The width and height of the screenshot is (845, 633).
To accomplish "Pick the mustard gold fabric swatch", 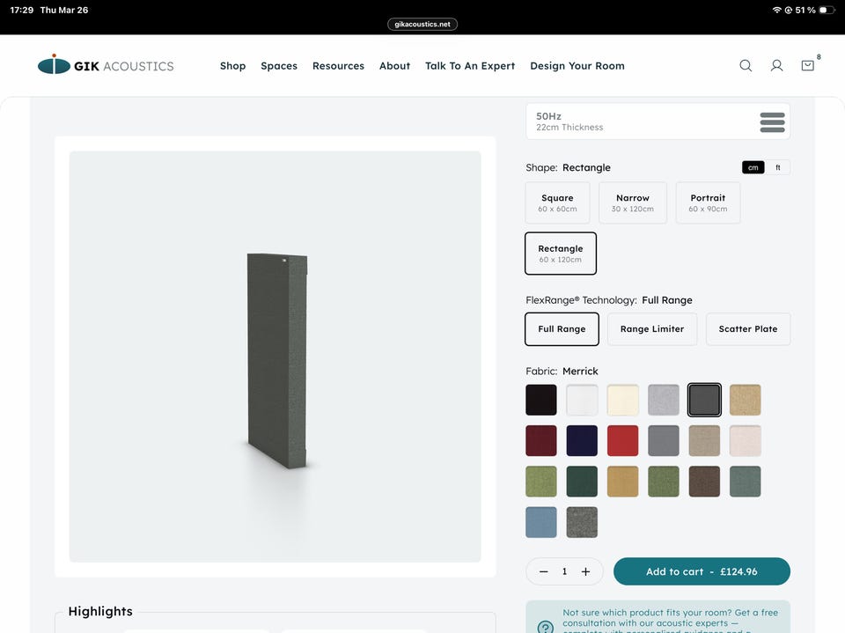I will tap(622, 482).
